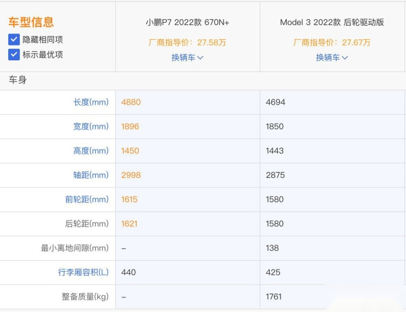Open the 宽度(mm) parameter link
The height and width of the screenshot is (312, 406).
[91, 126]
